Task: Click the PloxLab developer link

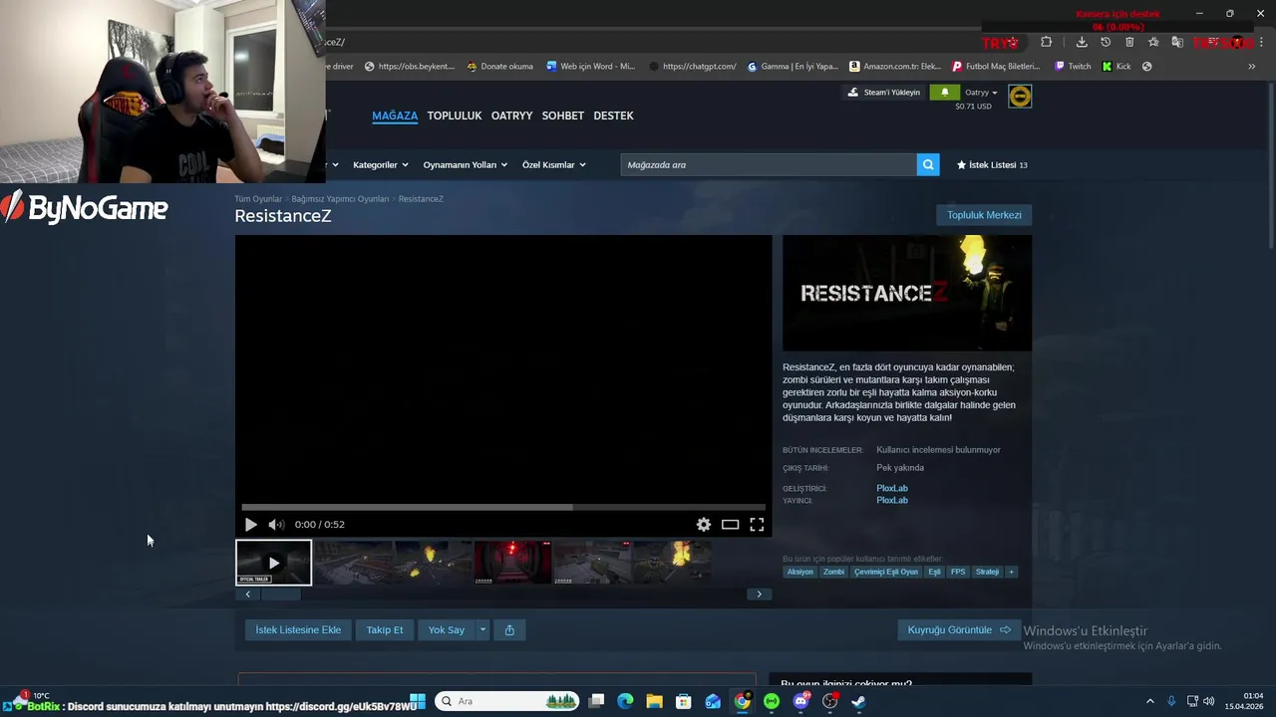Action: pos(892,488)
